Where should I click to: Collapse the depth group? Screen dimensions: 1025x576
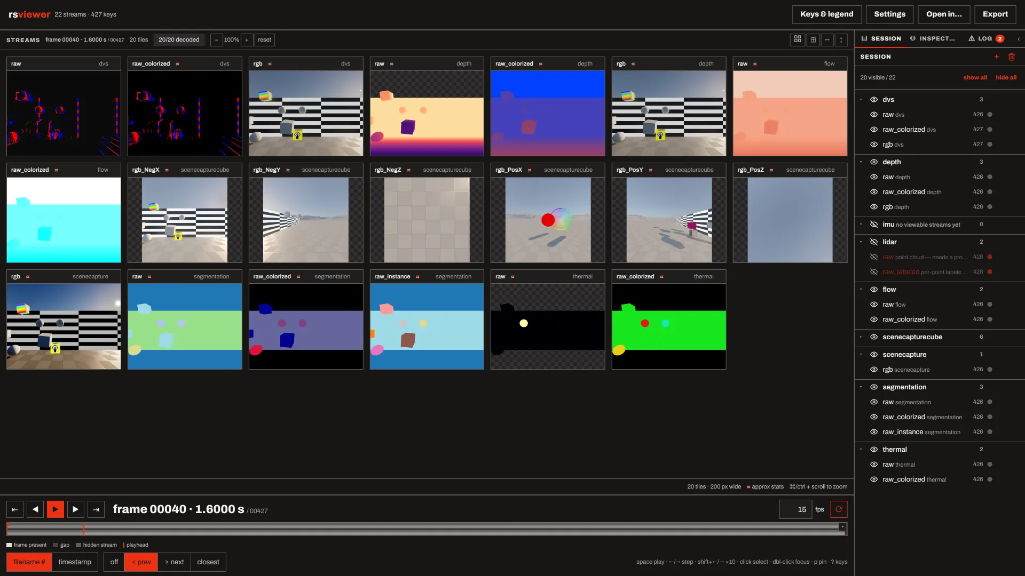pos(861,162)
